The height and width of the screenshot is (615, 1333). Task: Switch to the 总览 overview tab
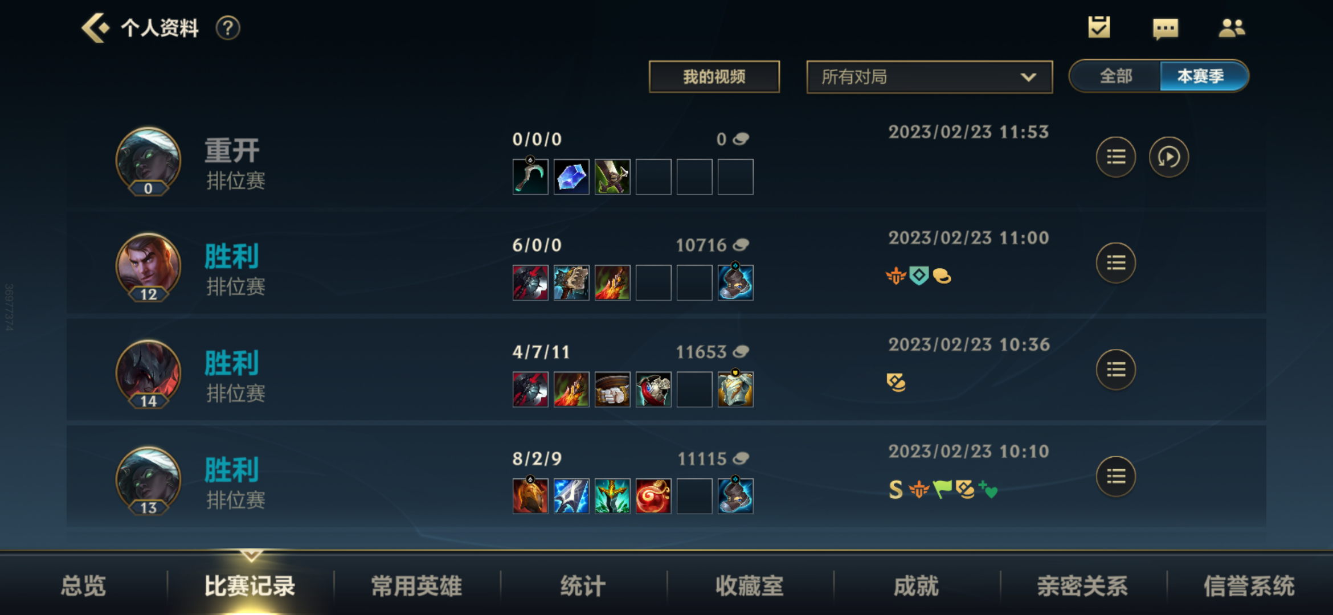[x=83, y=585]
